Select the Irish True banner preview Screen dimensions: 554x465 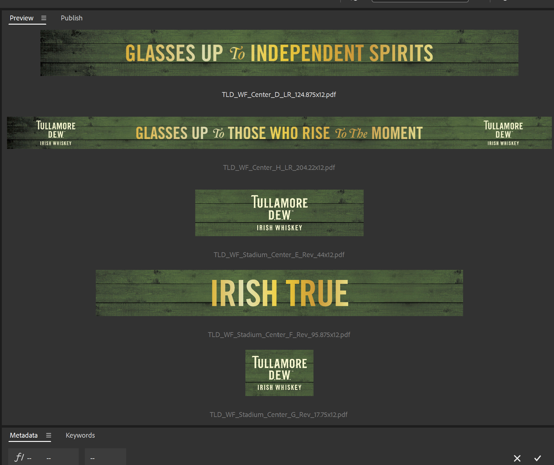pyautogui.click(x=279, y=293)
